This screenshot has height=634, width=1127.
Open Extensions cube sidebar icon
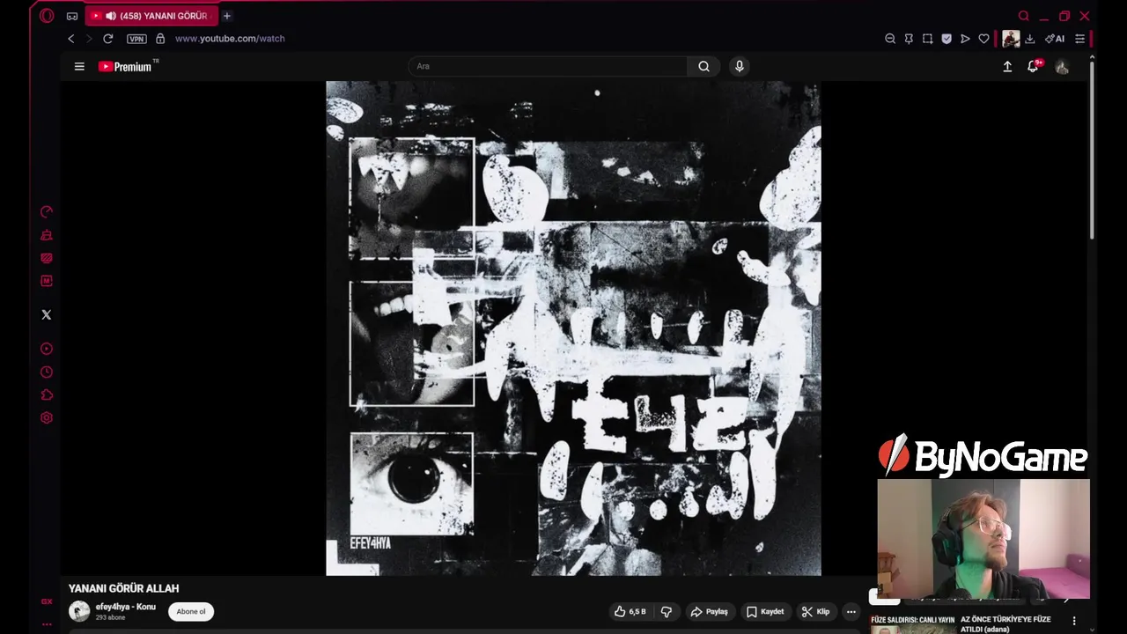coord(47,395)
